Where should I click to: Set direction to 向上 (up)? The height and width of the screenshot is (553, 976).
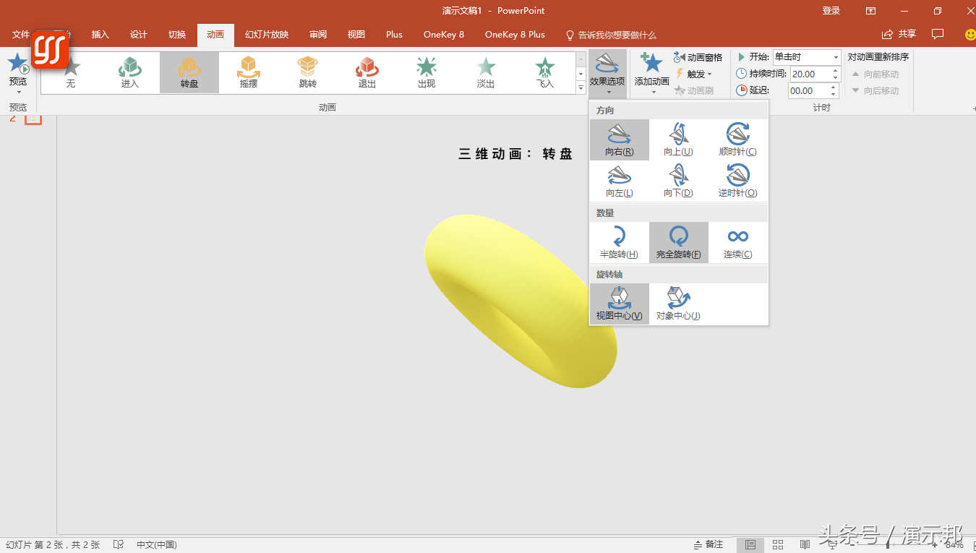point(679,140)
